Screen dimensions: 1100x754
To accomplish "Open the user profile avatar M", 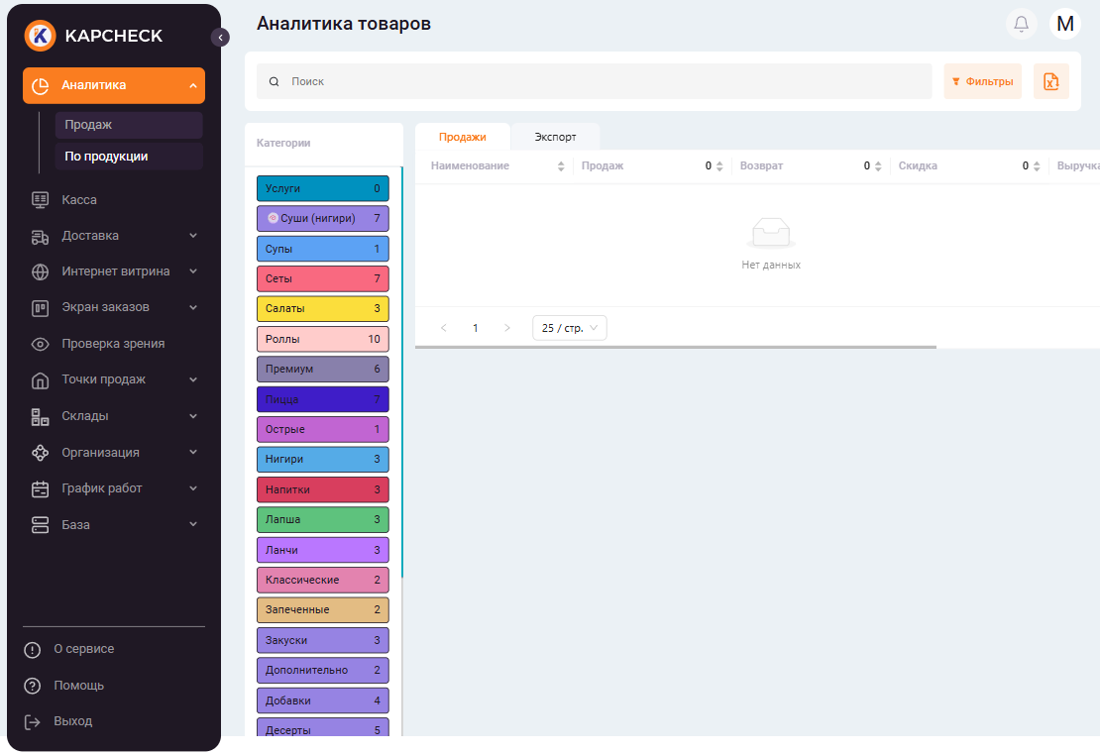I will 1065,24.
